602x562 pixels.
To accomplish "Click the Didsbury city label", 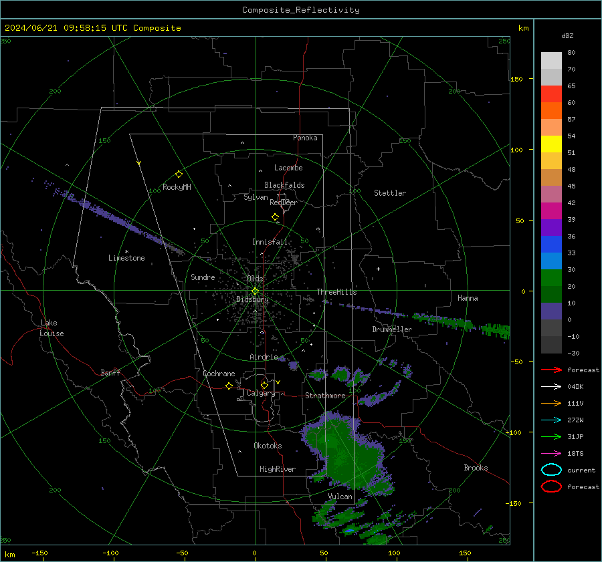I will [x=252, y=299].
